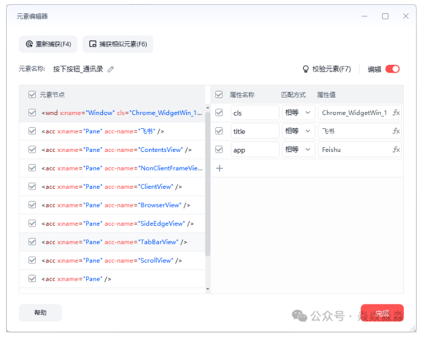433x339 pixels.
Task: Uncheck the ContentsView node checkbox
Action: tap(32, 150)
